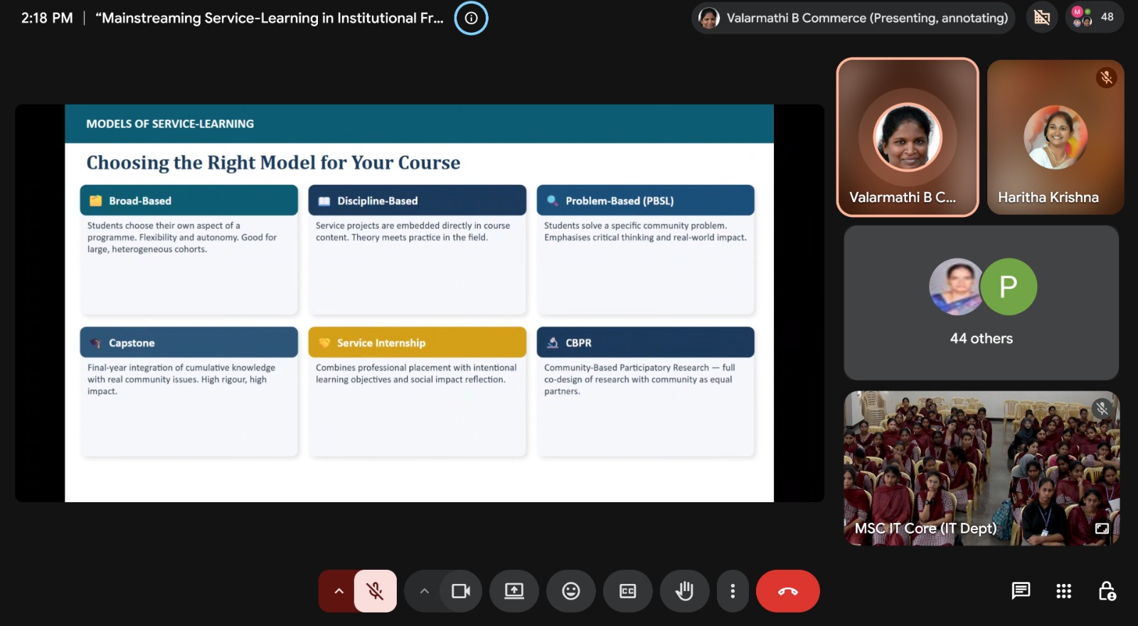The height and width of the screenshot is (626, 1138).
Task: Leave call with red hangup button
Action: tap(788, 591)
